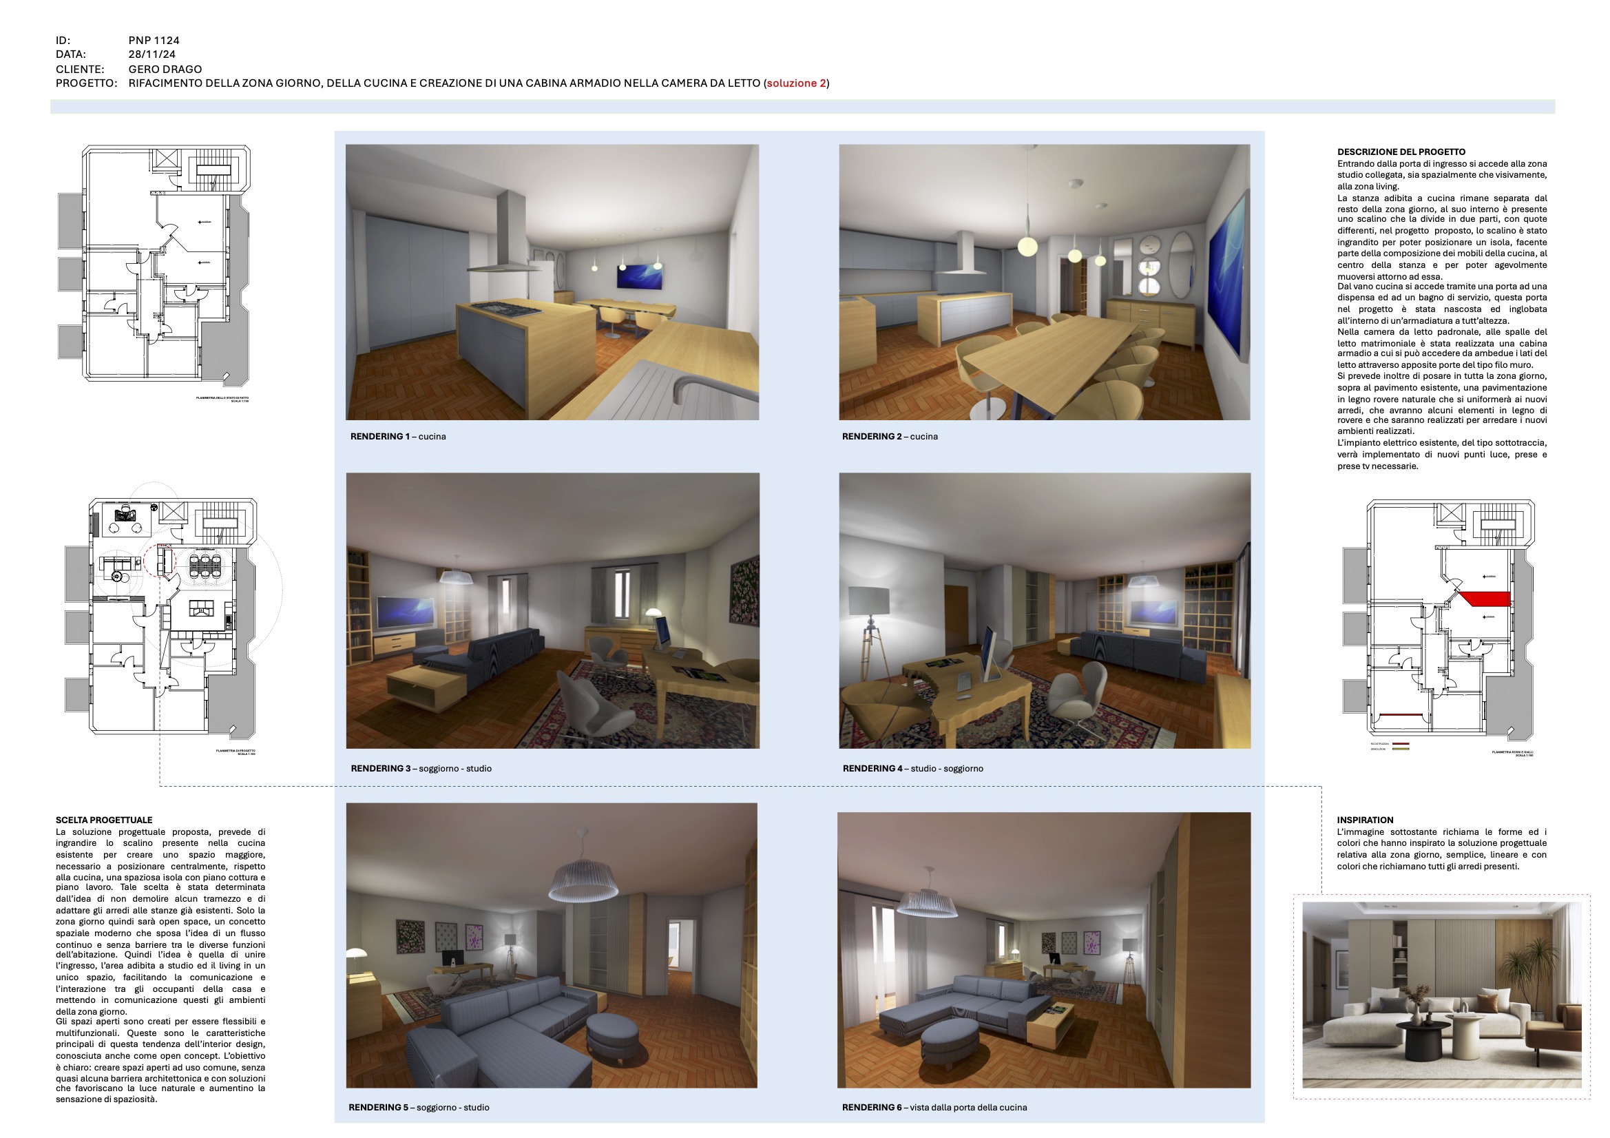Open the Rendering 2 kitchen image

click(1044, 282)
